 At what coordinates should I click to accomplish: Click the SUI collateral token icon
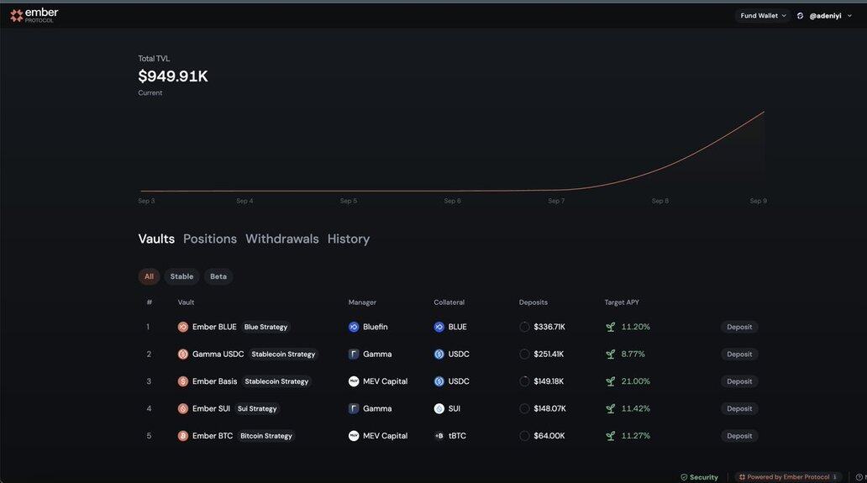coord(439,409)
